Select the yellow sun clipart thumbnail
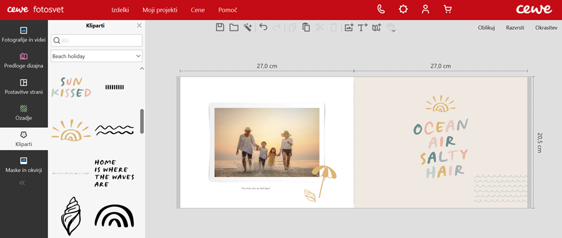The image size is (562, 238). (x=71, y=130)
